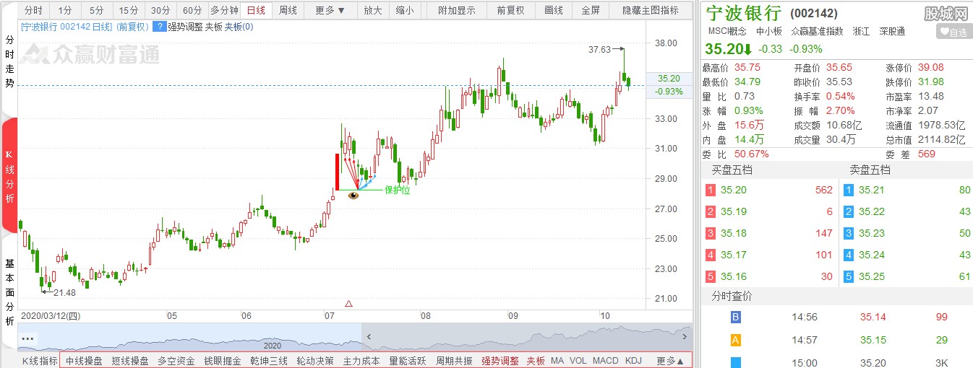Switch to 15分 chart period

[129, 11]
